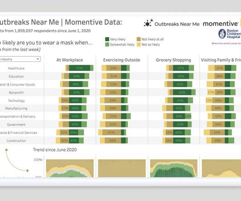Click the 100% trend axis label
The width and height of the screenshot is (241, 201).
(38, 160)
